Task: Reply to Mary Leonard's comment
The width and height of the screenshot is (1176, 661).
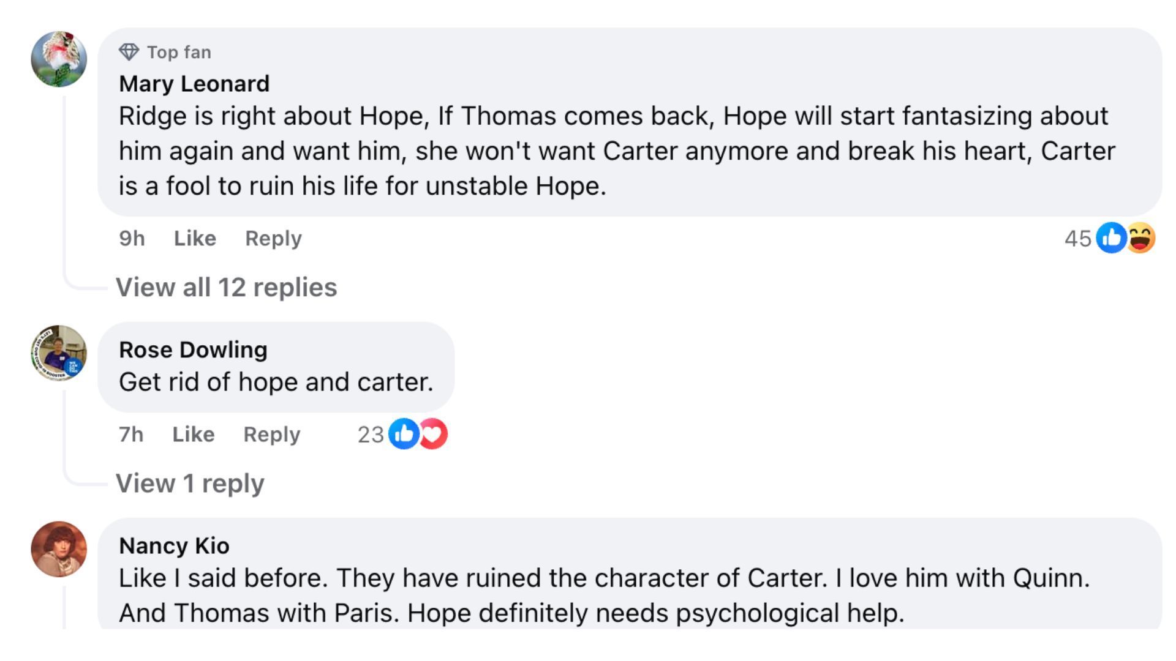Action: (273, 238)
